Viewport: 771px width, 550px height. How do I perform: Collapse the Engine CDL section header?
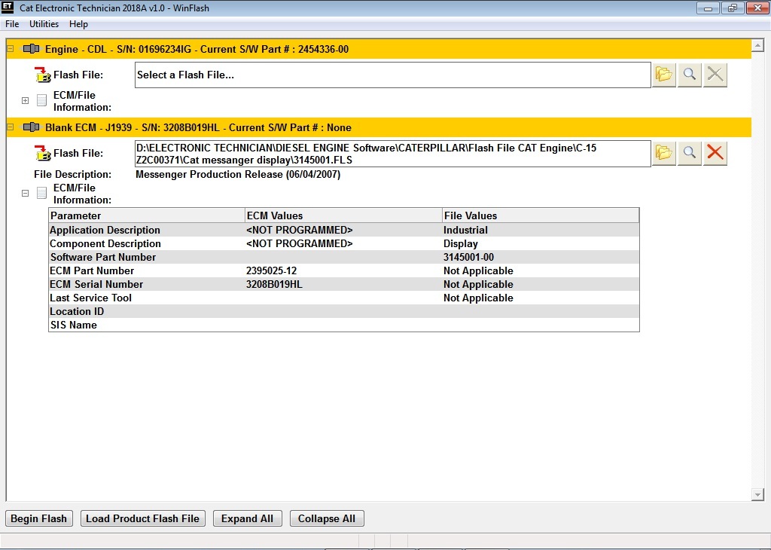(11, 49)
